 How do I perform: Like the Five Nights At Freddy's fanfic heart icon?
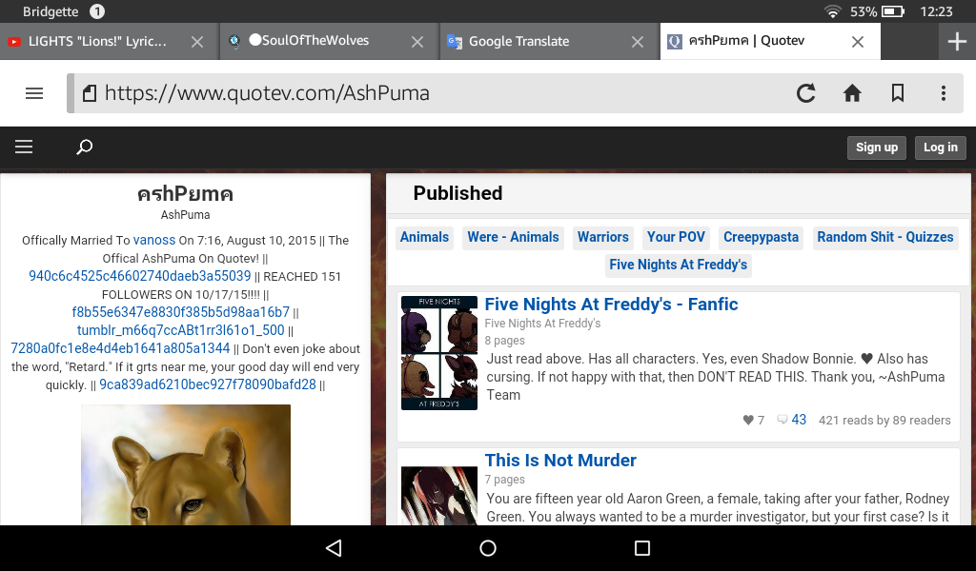pos(748,420)
